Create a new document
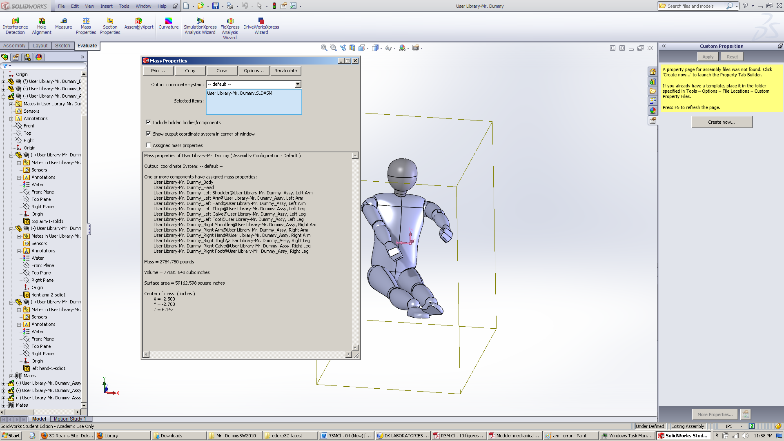 pyautogui.click(x=186, y=6)
